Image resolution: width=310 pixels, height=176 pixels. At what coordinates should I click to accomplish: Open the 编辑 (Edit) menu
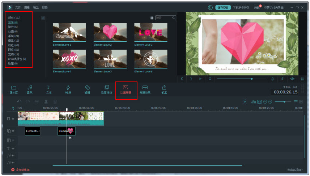click(27, 7)
